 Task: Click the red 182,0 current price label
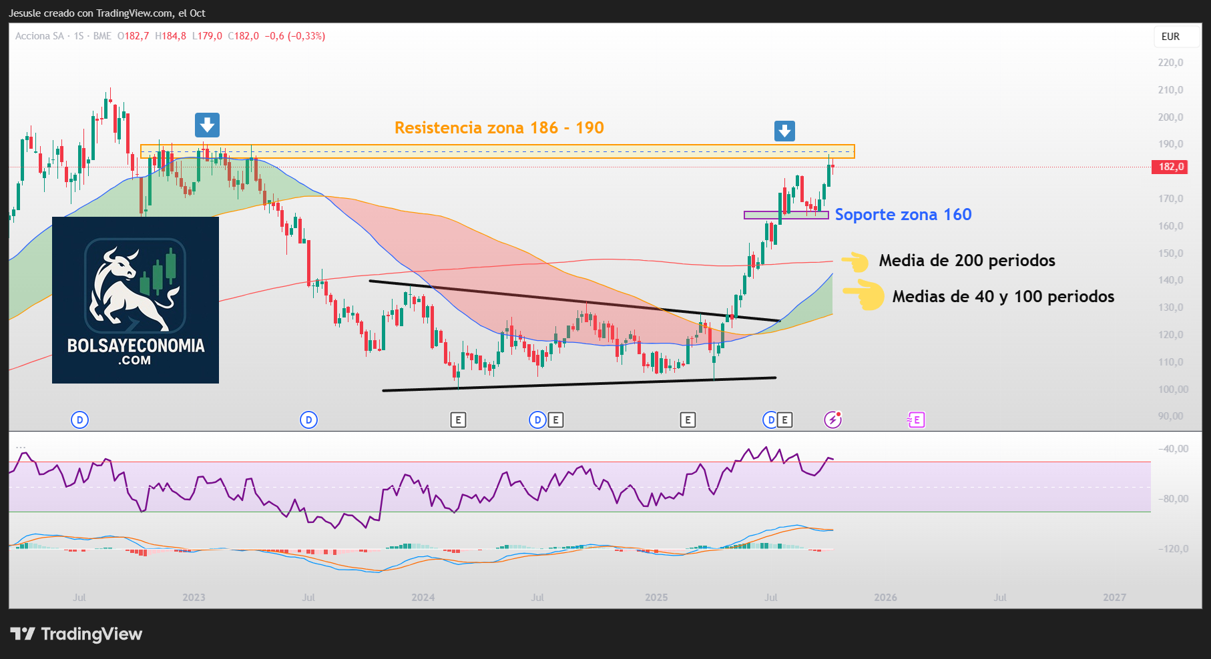(1170, 167)
